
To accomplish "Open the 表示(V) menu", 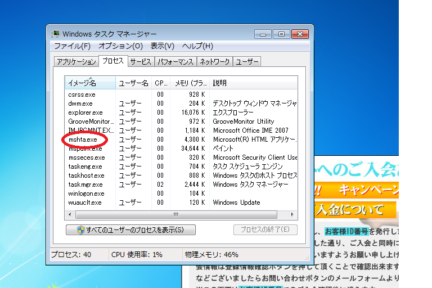I will point(162,46).
